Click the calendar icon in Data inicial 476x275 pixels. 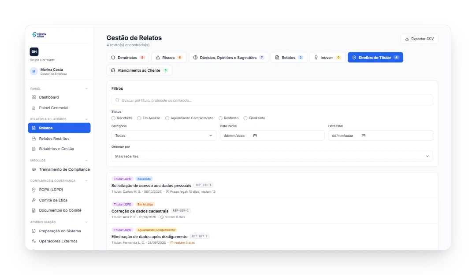pyautogui.click(x=255, y=136)
